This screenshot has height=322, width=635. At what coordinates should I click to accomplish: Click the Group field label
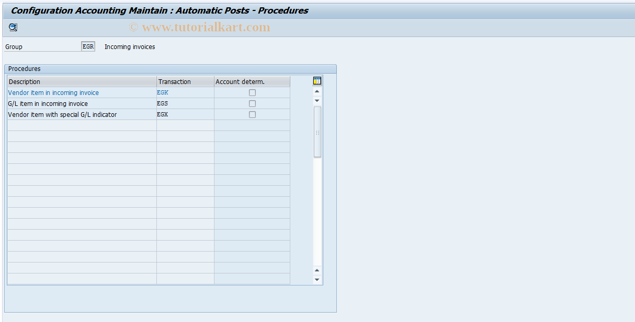pyautogui.click(x=14, y=46)
